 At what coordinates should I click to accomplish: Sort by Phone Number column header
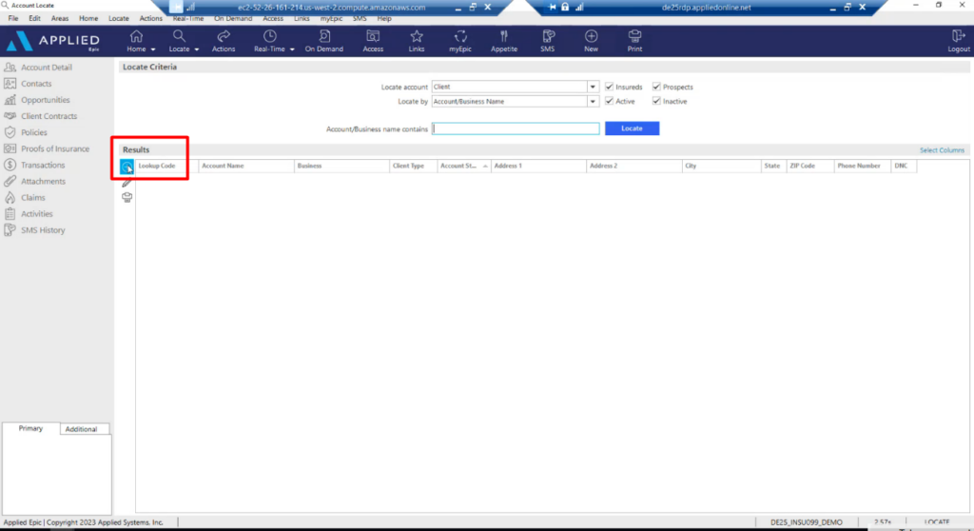tap(862, 166)
